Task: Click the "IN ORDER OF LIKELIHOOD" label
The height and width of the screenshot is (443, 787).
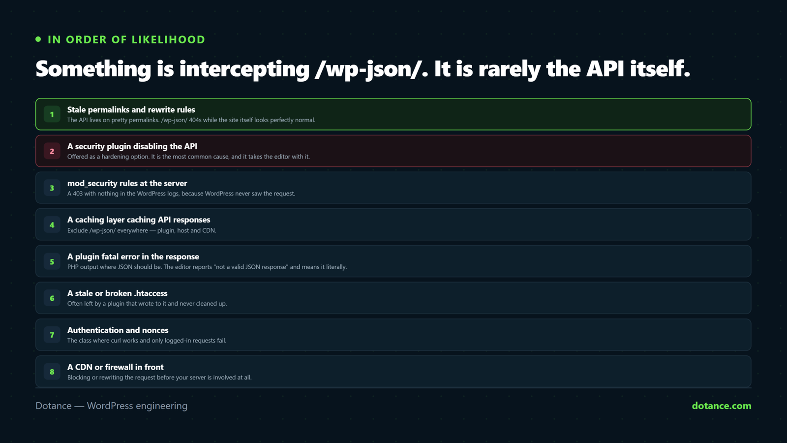Action: pos(126,39)
